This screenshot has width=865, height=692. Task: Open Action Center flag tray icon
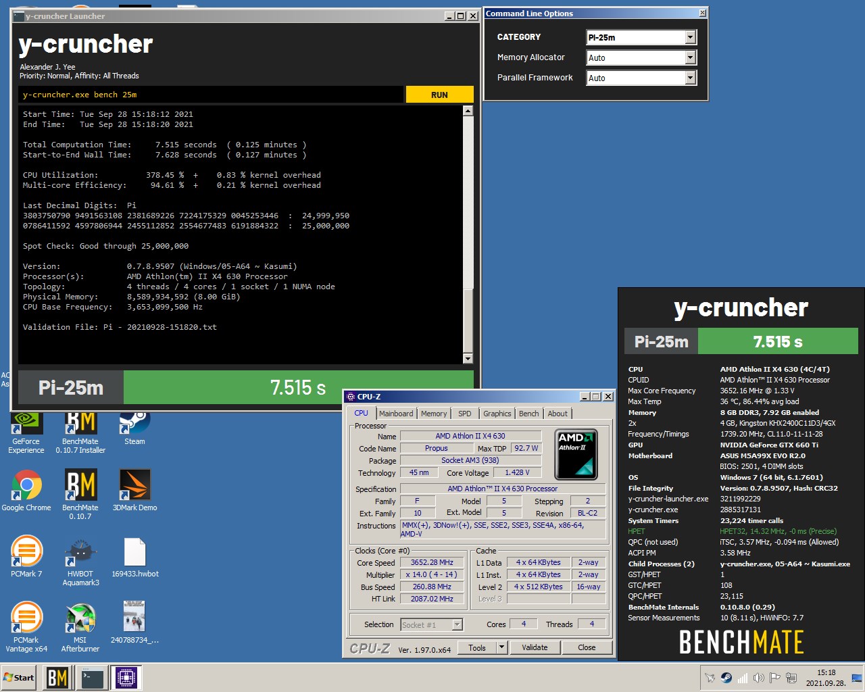pyautogui.click(x=774, y=678)
